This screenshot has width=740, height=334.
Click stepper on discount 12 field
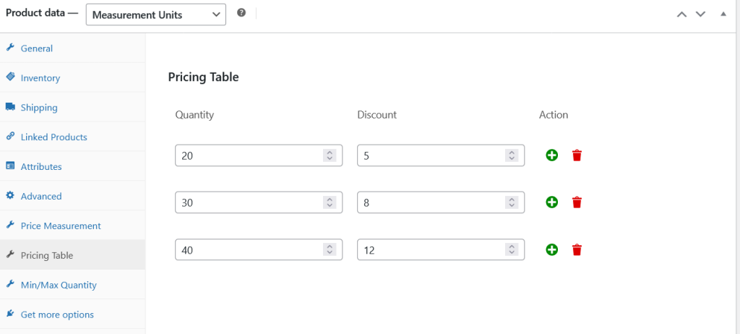512,249
